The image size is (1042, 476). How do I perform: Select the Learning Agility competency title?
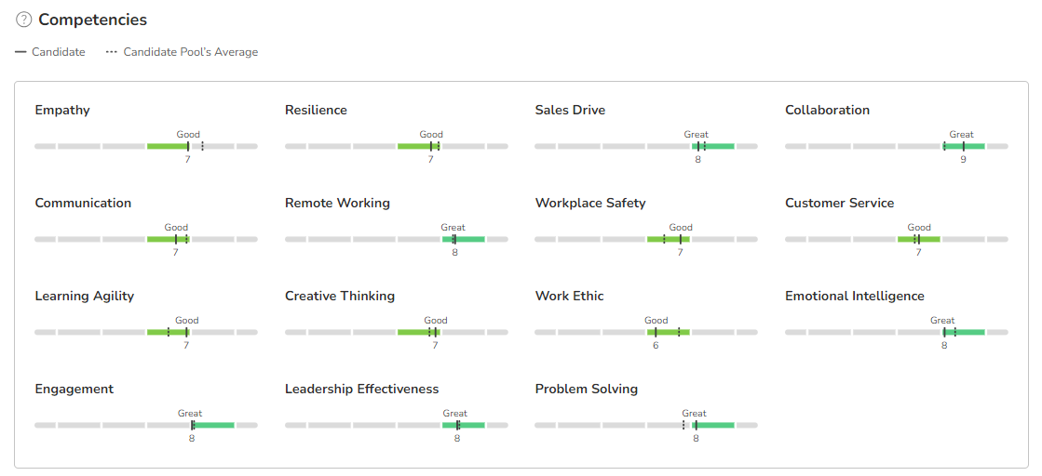pos(85,296)
